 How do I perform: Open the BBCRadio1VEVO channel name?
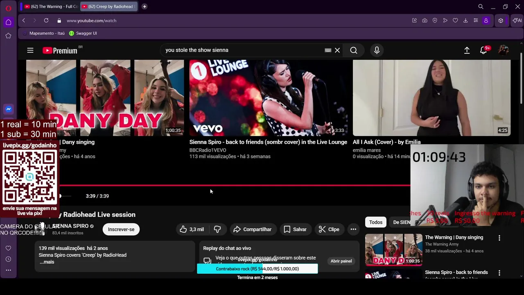[208, 150]
